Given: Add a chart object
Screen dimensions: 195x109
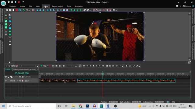Looking at the screenshot, I should coord(6,15).
